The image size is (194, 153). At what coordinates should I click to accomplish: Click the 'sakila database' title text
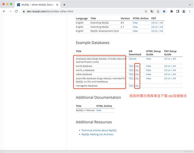coord(84,74)
